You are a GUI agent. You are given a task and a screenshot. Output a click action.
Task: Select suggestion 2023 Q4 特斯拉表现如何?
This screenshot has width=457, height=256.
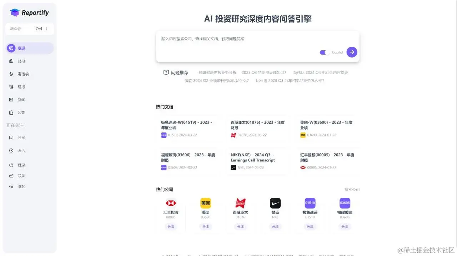click(x=264, y=72)
